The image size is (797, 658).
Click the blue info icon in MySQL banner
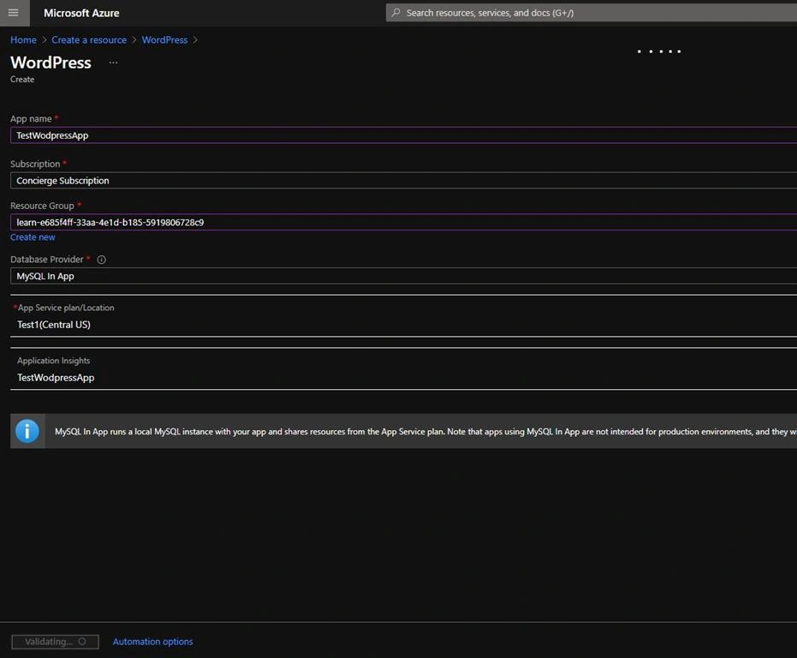27,431
